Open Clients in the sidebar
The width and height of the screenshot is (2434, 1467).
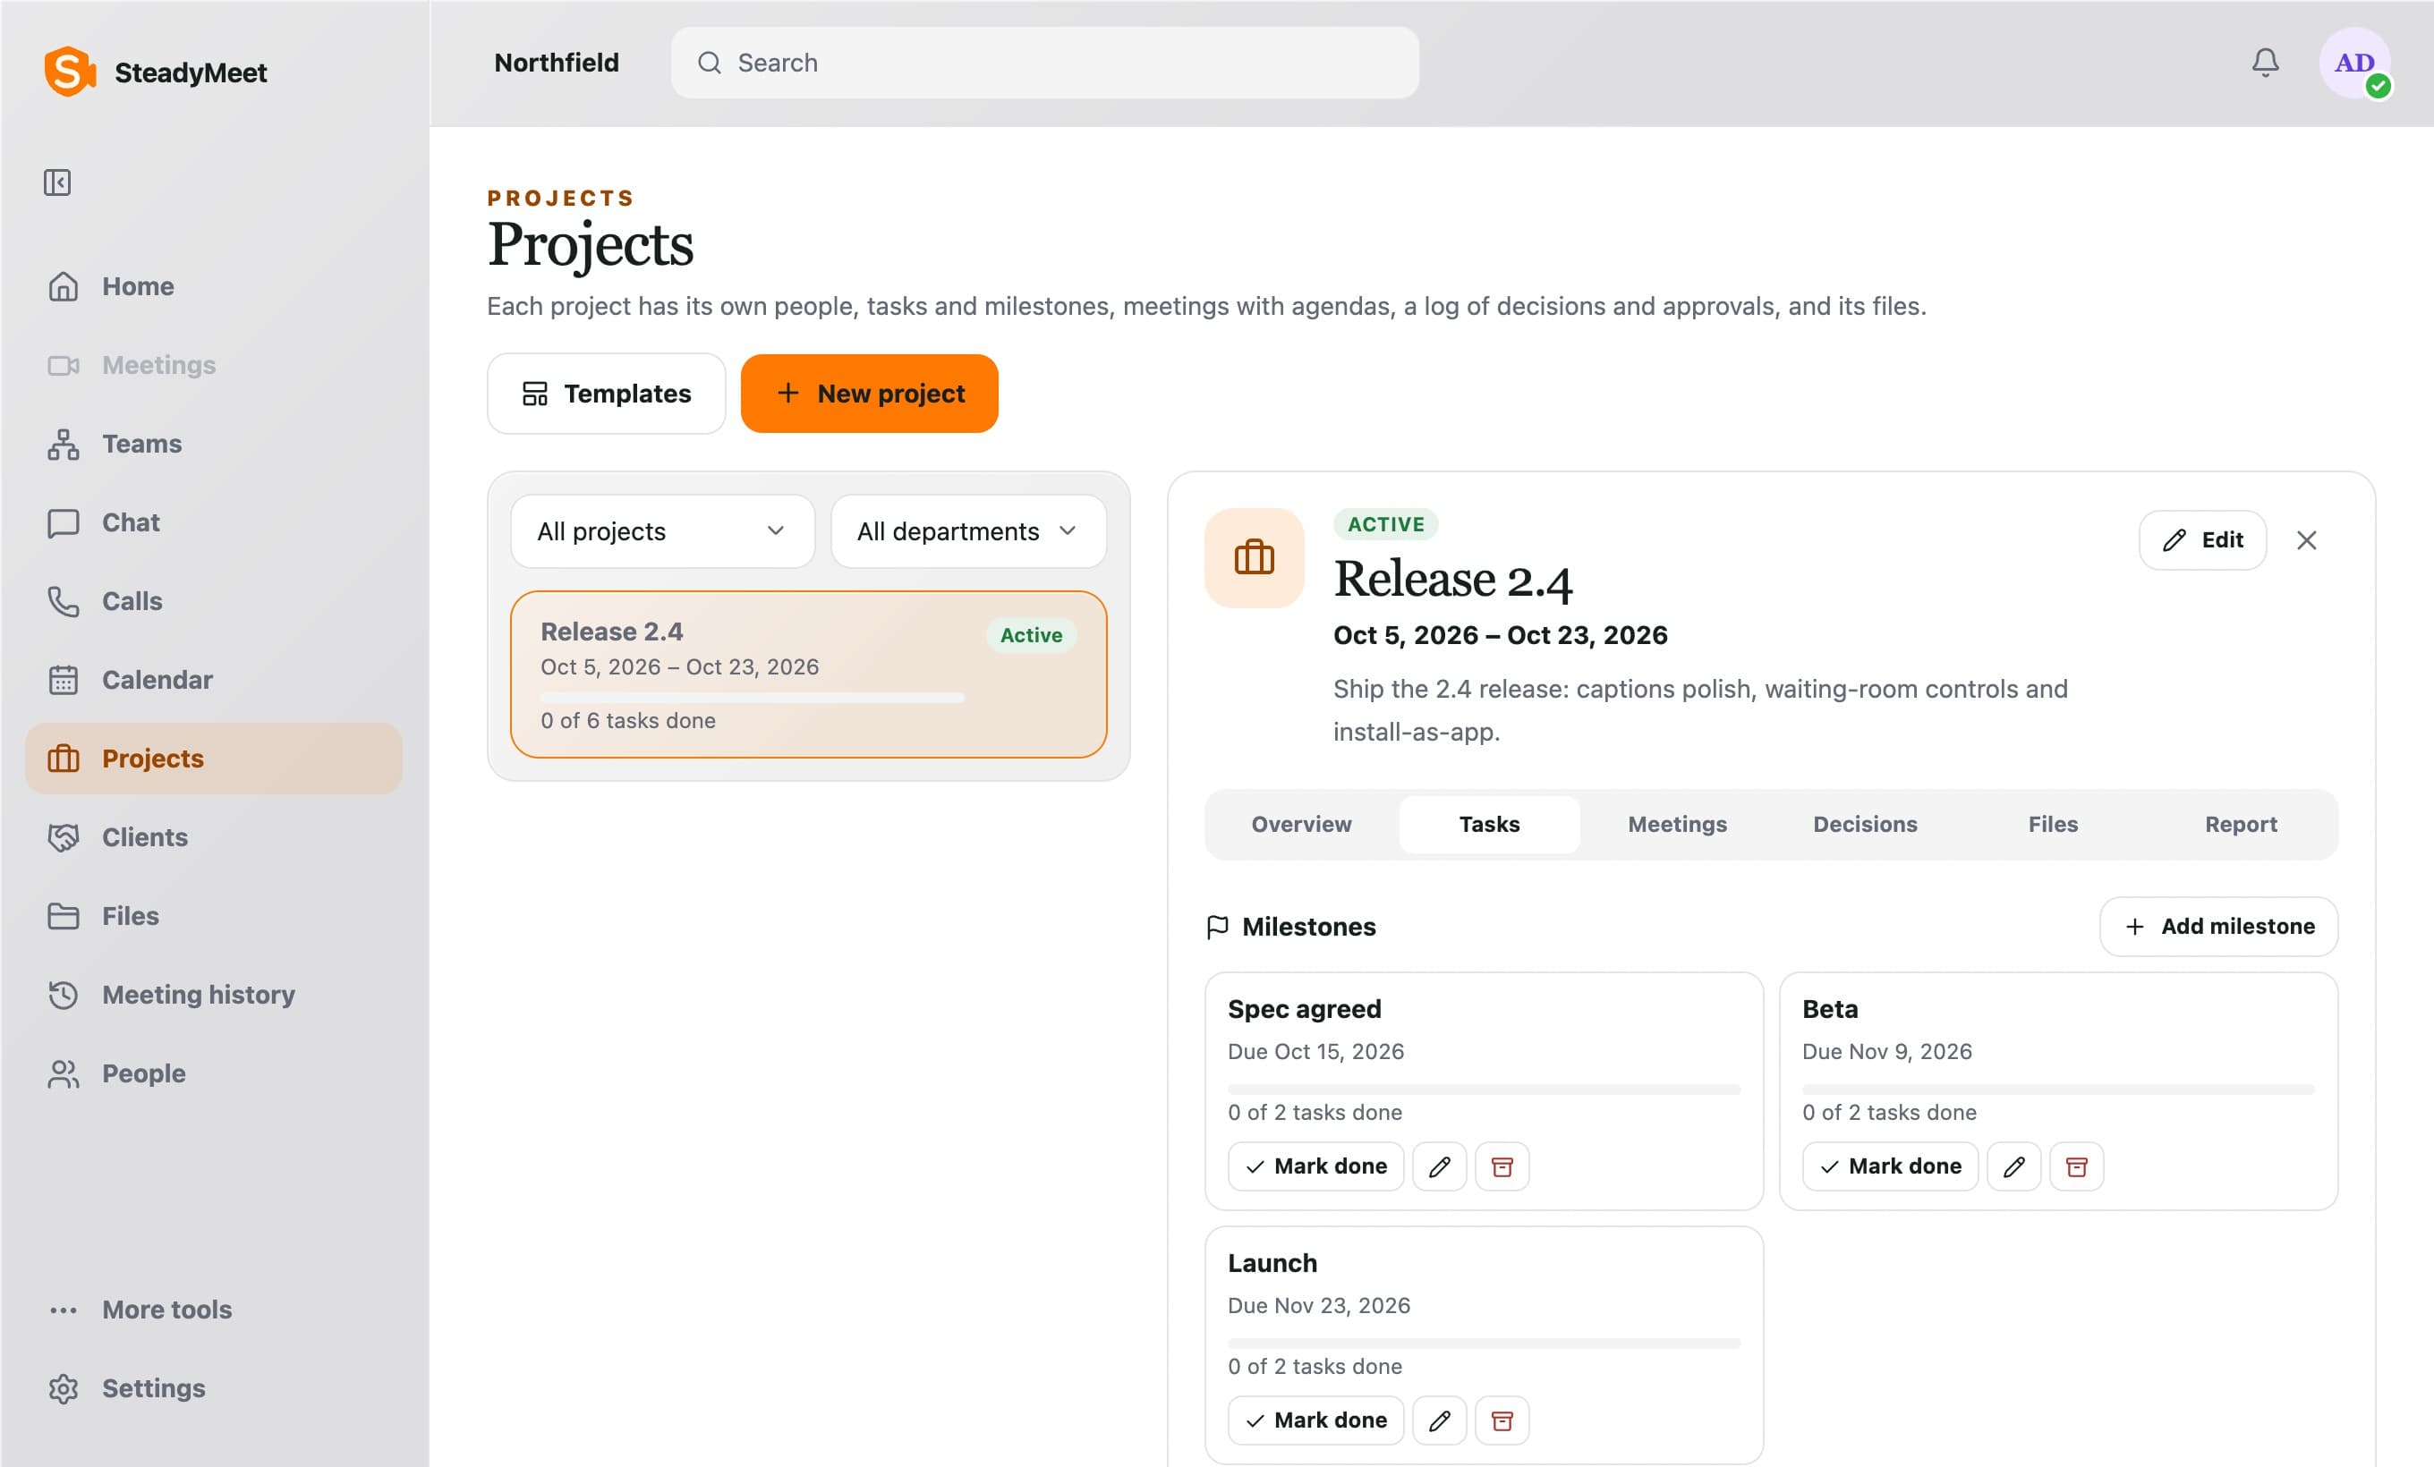tap(213, 837)
